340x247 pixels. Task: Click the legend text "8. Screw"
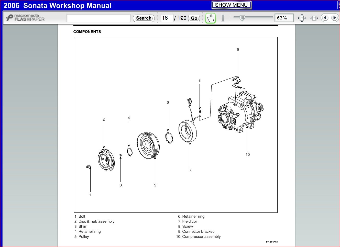coord(185,227)
